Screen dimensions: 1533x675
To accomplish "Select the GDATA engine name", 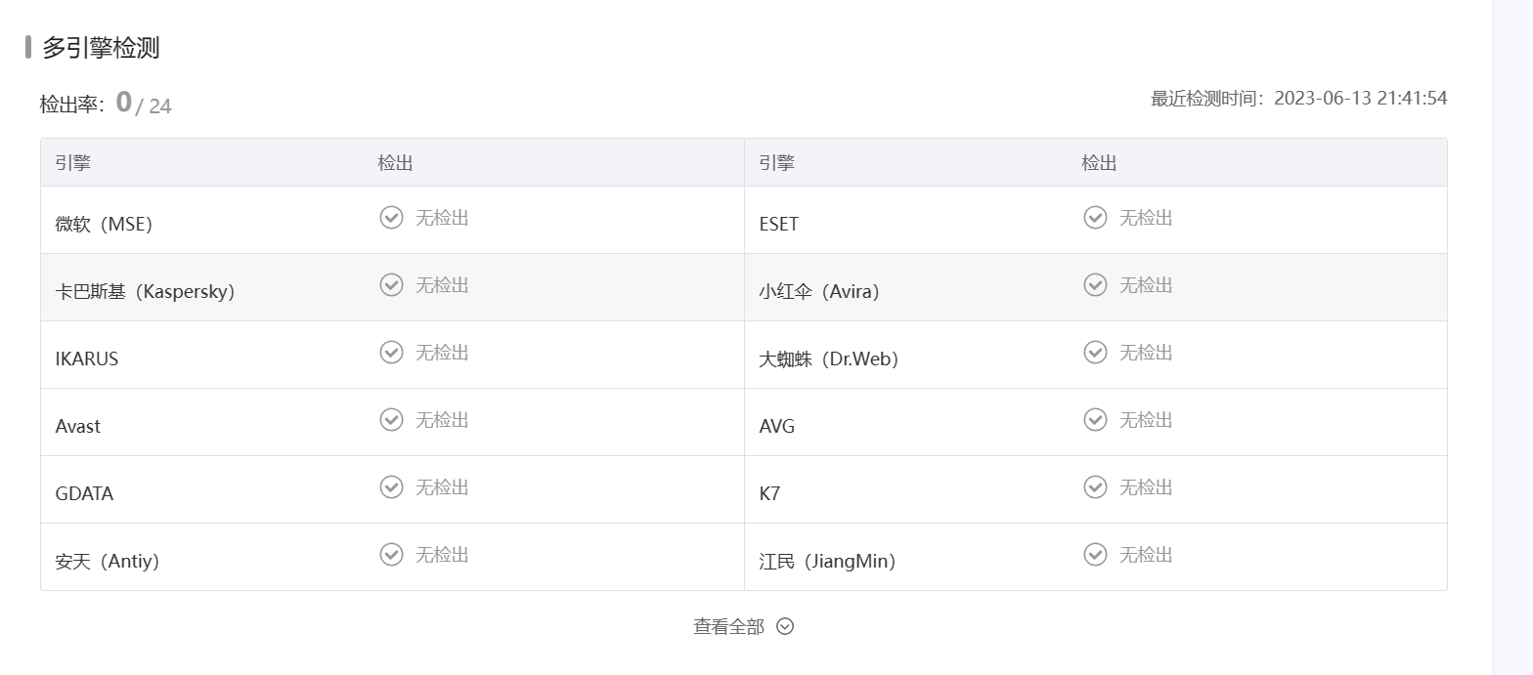I will click(84, 493).
